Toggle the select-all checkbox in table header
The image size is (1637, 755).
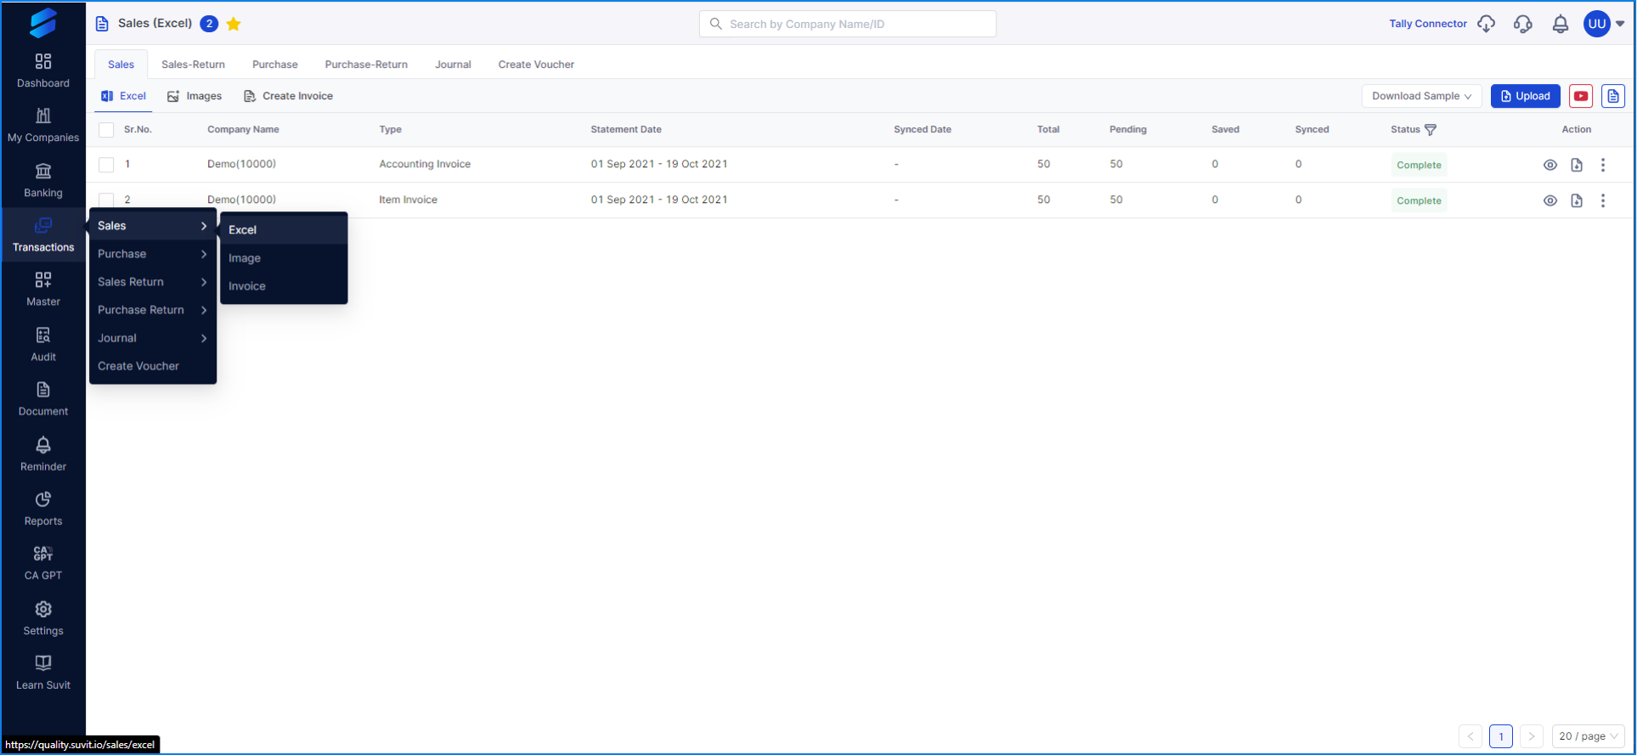tap(106, 130)
